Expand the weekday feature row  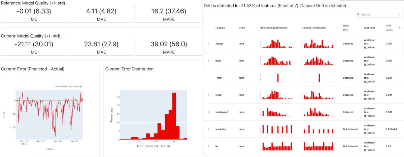pyautogui.click(x=208, y=129)
